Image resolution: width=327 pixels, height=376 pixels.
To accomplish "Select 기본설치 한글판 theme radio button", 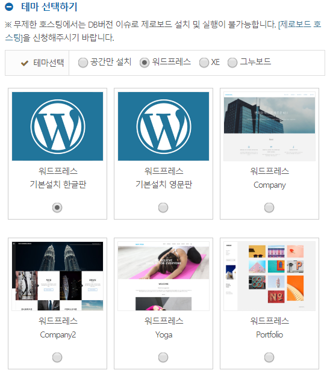I will (x=57, y=208).
